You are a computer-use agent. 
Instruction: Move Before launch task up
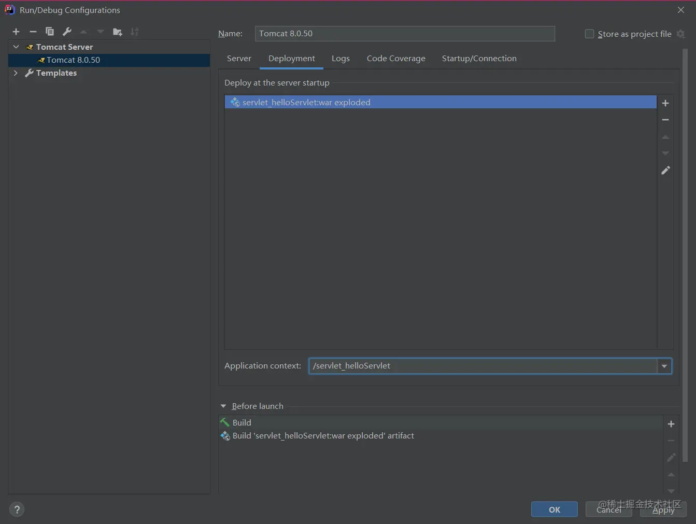(x=671, y=474)
